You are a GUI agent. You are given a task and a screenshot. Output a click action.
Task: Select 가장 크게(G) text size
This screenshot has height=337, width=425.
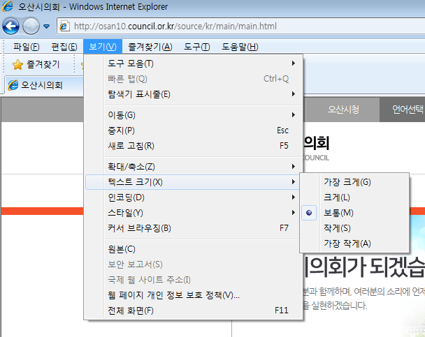click(347, 182)
